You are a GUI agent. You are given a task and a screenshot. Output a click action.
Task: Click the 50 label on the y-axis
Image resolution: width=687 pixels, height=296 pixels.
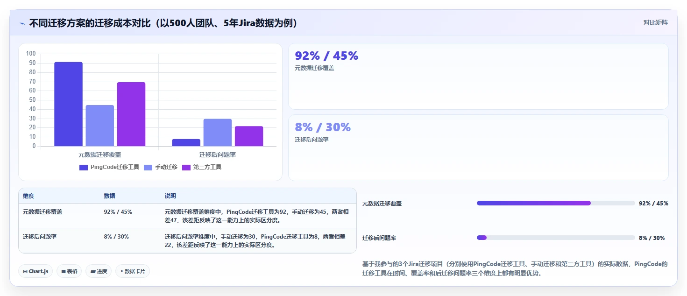pyautogui.click(x=32, y=100)
